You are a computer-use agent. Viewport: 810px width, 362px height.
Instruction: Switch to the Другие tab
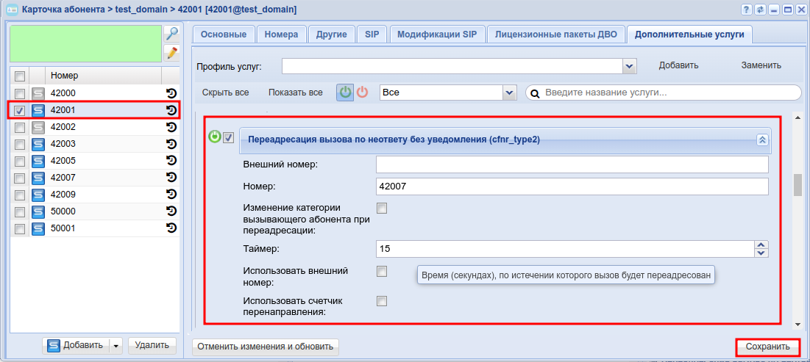tap(331, 35)
